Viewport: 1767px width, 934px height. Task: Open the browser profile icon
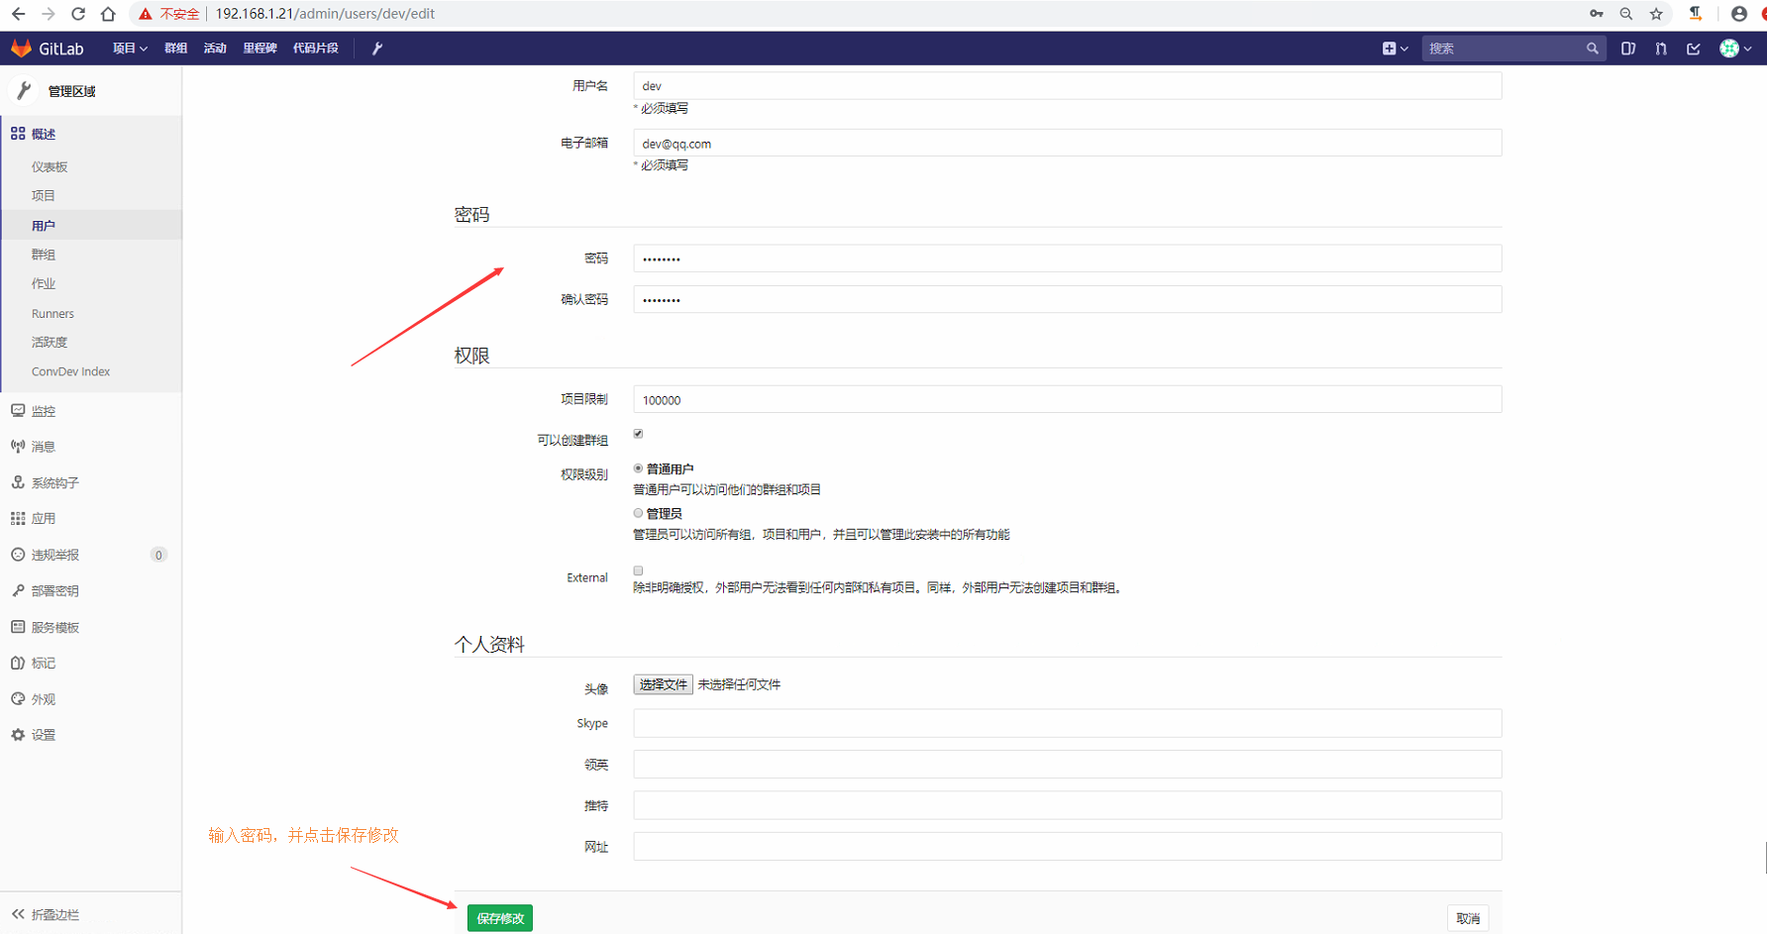pos(1738,14)
